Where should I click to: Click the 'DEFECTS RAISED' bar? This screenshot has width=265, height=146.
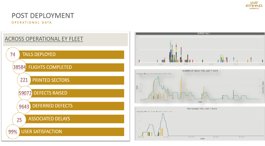[x=77, y=93]
